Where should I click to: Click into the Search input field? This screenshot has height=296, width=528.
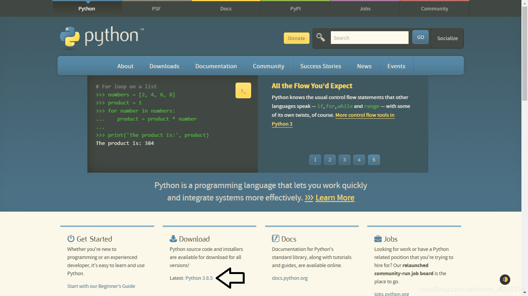(x=370, y=37)
